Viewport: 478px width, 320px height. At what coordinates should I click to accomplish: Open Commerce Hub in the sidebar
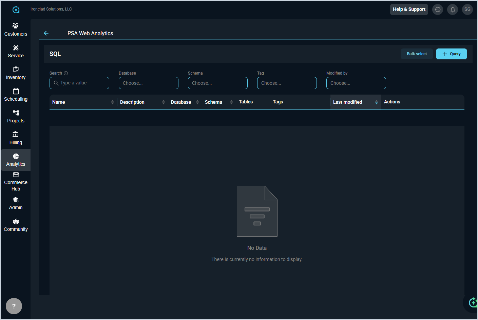pyautogui.click(x=16, y=181)
